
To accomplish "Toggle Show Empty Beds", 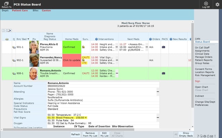I will 186,135.
